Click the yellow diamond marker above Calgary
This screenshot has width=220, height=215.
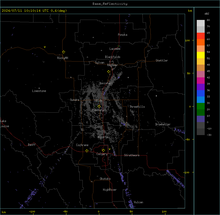103,150
